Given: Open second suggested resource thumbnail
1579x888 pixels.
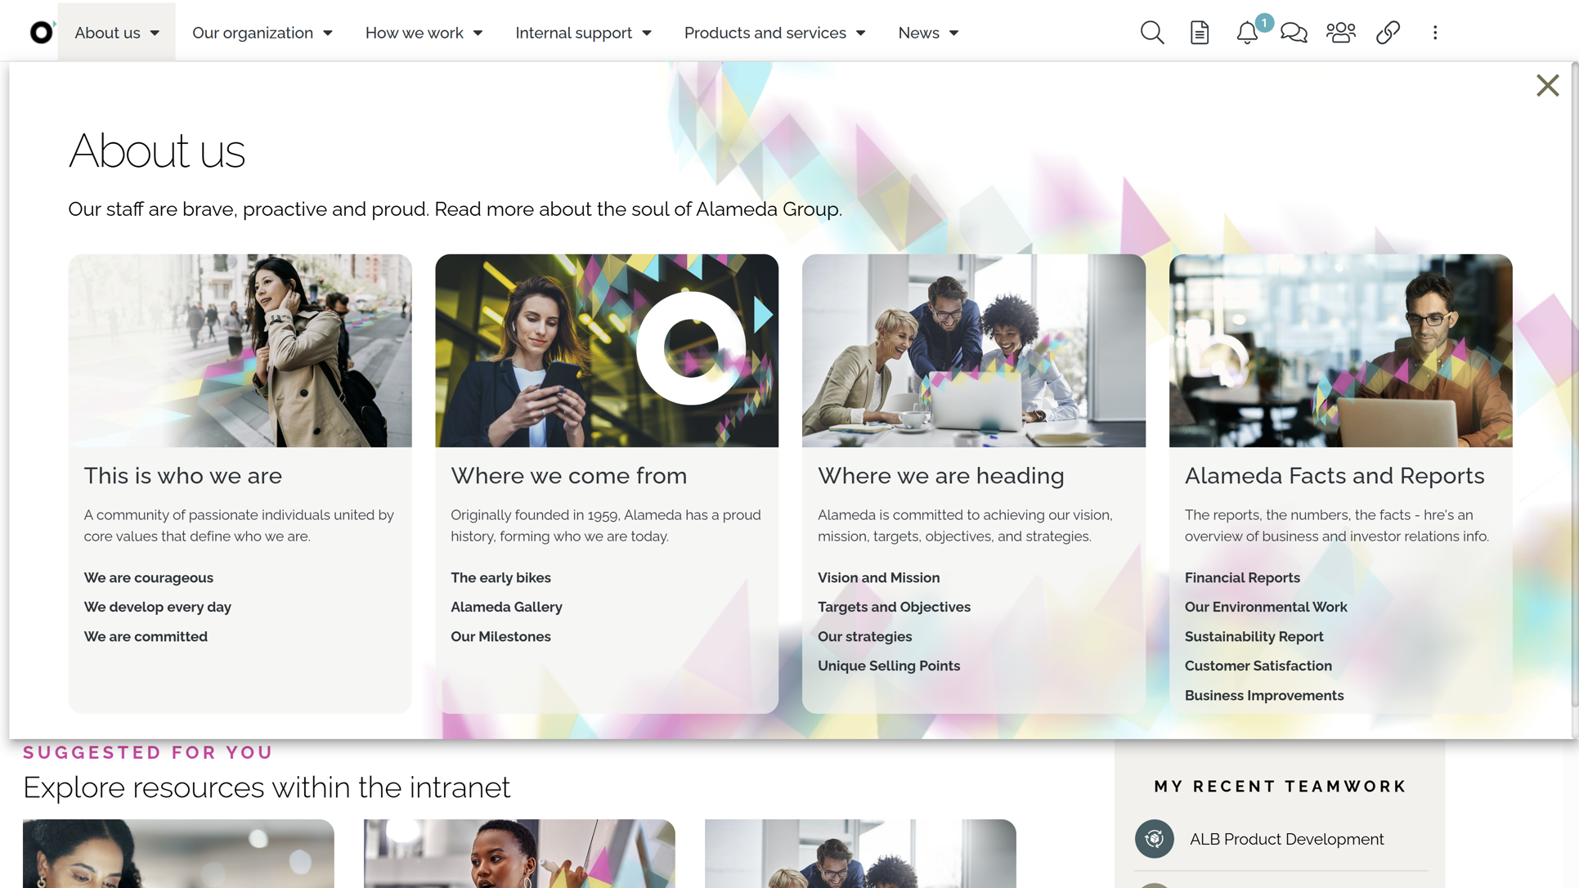Looking at the screenshot, I should coord(519,854).
